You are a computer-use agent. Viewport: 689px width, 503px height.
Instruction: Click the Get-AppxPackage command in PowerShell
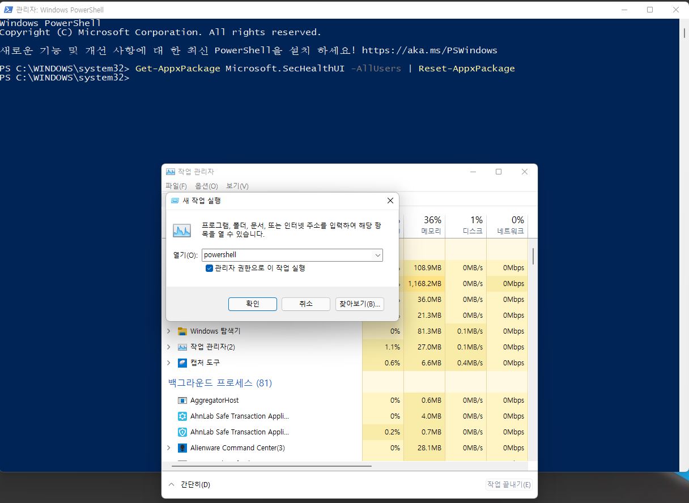pos(177,69)
